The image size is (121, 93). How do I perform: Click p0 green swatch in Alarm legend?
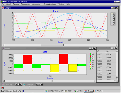point(90,54)
